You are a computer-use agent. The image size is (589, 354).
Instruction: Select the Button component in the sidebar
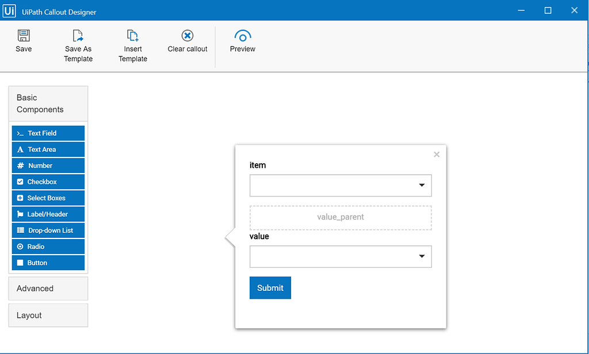click(x=48, y=263)
